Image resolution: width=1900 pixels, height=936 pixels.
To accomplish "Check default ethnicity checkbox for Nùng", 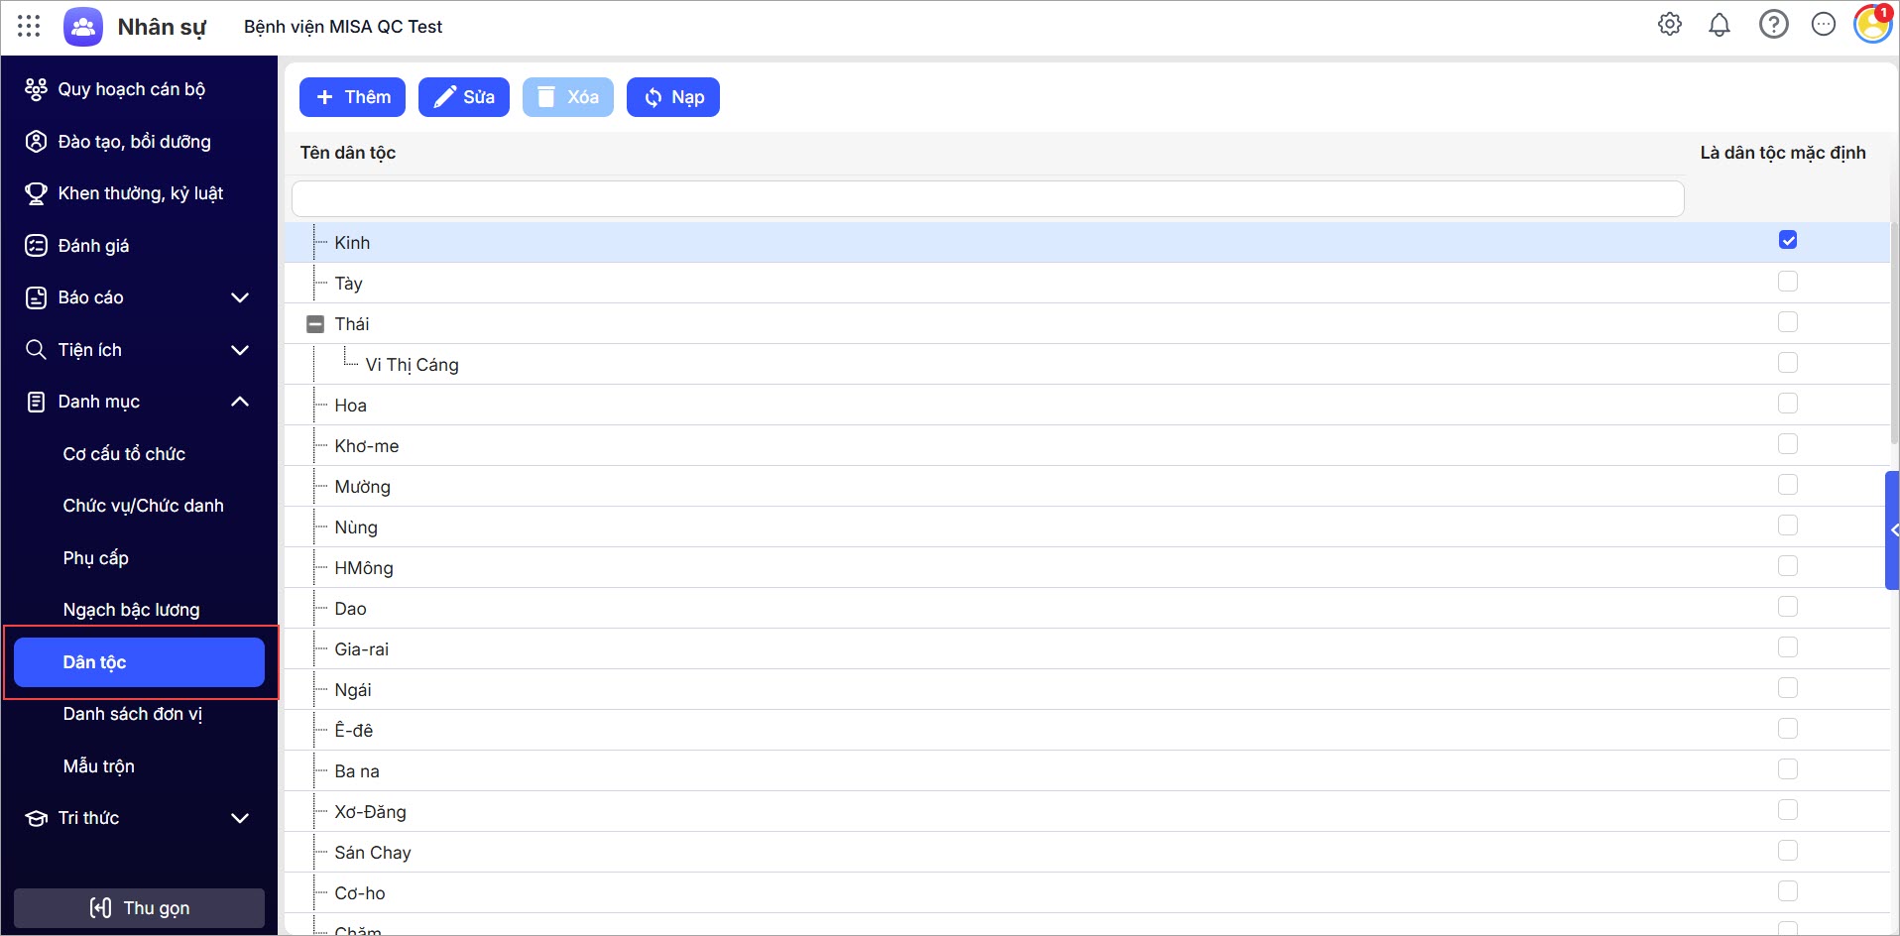I will click(x=1788, y=526).
